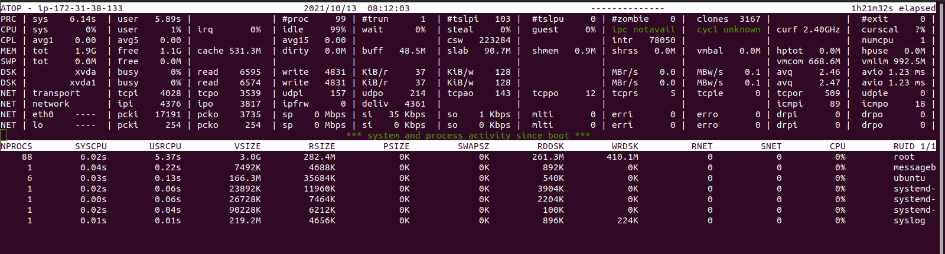This screenshot has height=254, width=945.
Task: Click the read 6574 value
Action: click(x=229, y=83)
